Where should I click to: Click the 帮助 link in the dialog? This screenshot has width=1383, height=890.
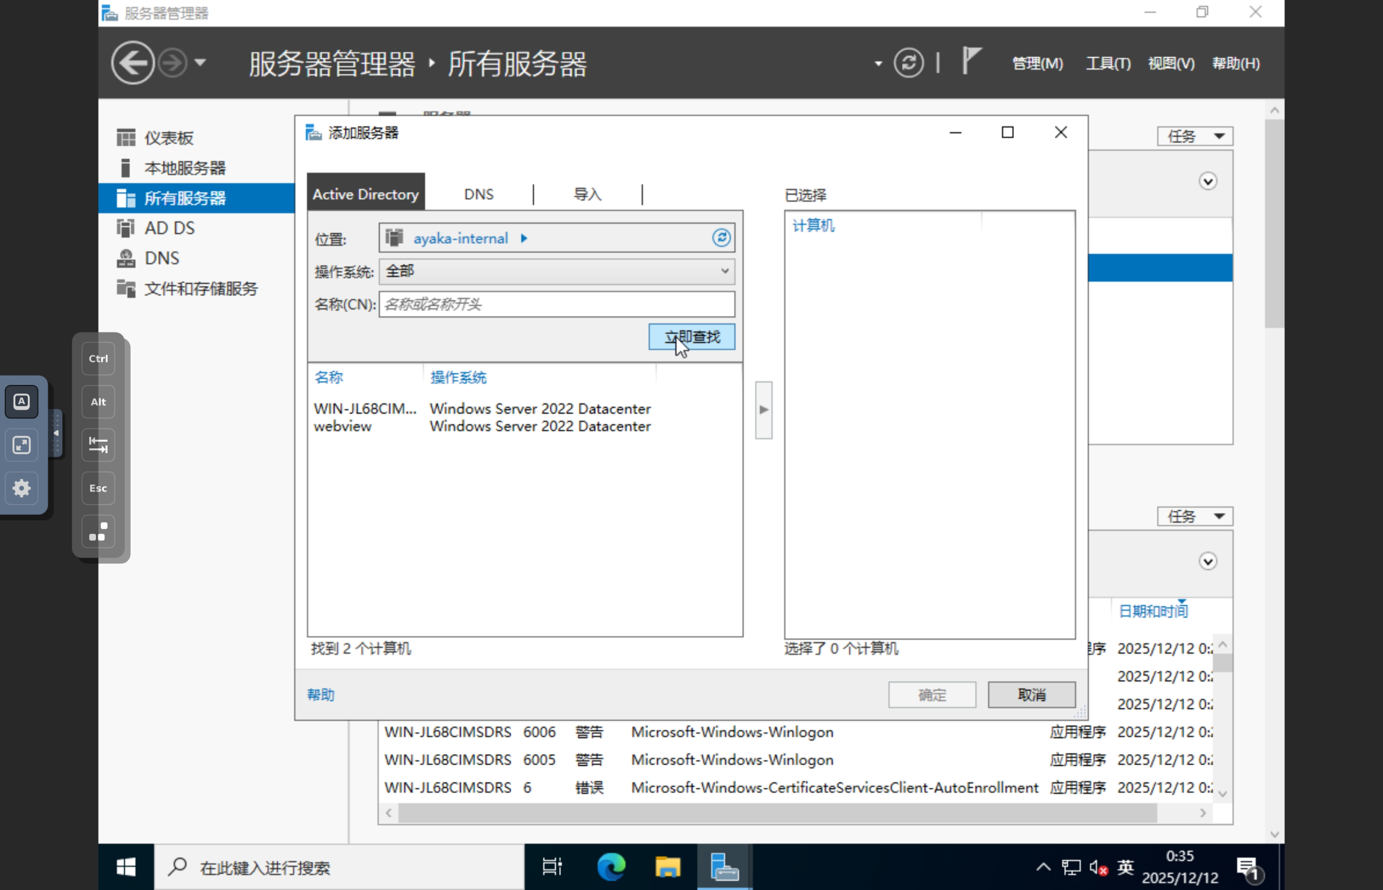click(x=321, y=695)
